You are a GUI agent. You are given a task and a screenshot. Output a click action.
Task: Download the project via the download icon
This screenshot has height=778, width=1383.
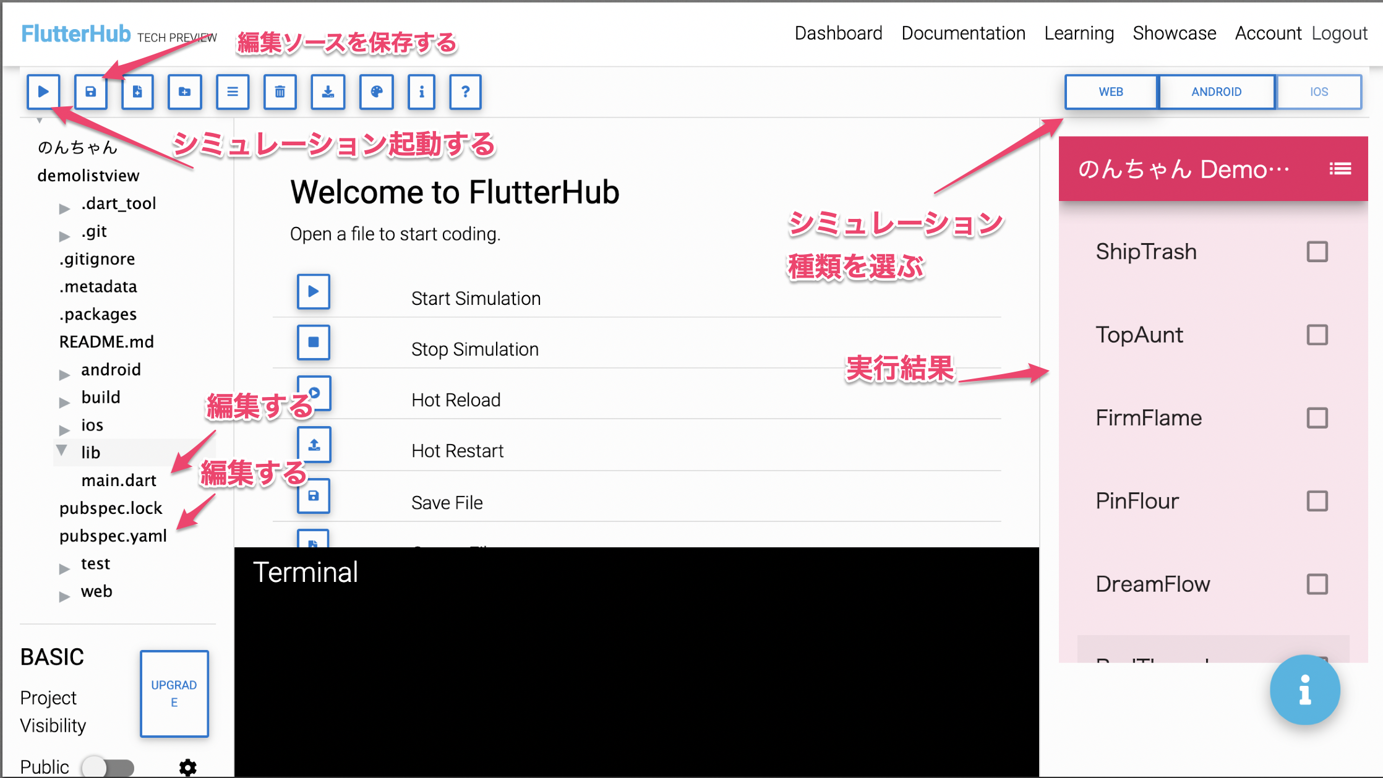click(x=328, y=92)
